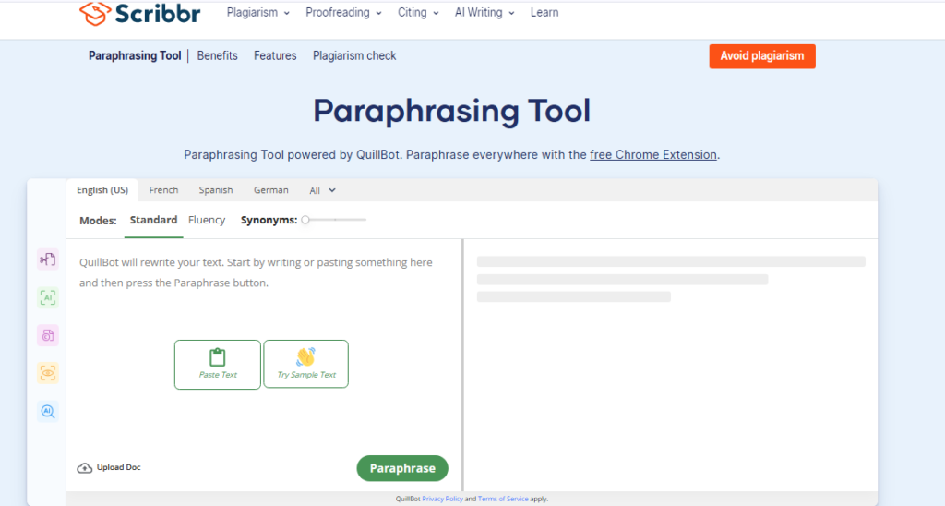The image size is (945, 506).
Task: Switch to the German language tab
Action: click(270, 190)
